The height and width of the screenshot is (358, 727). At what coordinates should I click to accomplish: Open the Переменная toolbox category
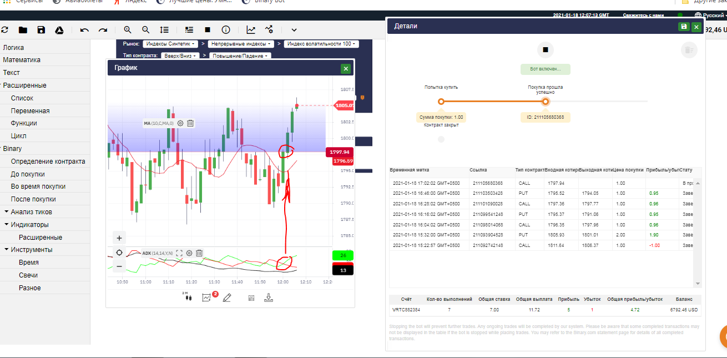(45, 110)
